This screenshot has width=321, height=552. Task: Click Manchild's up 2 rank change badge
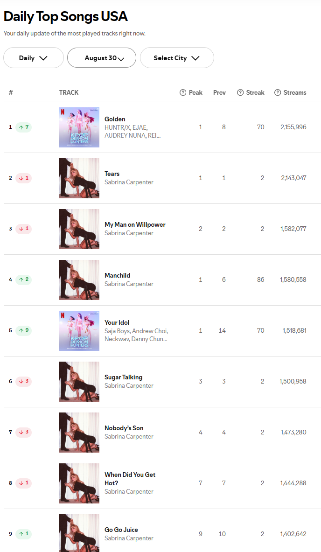tap(23, 279)
